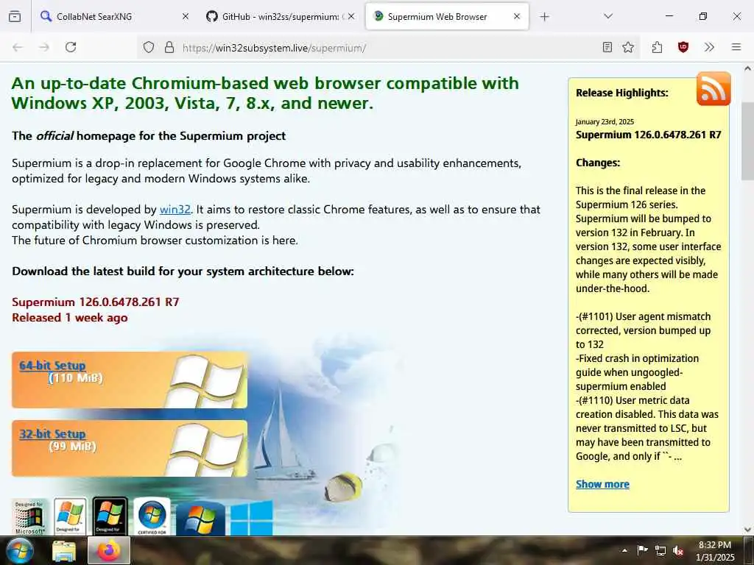Open Extensions puzzle icon

[x=657, y=47]
